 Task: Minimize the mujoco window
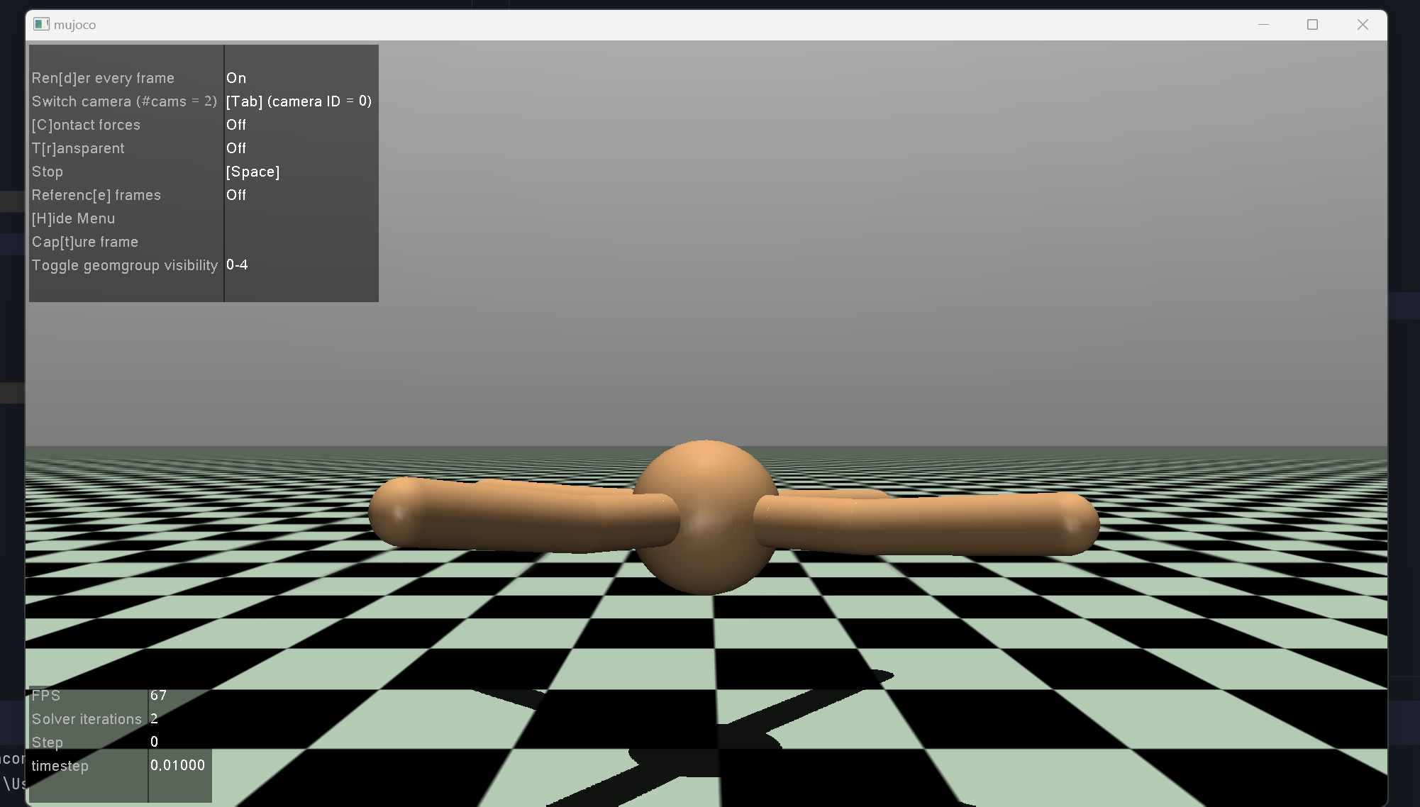click(1263, 24)
